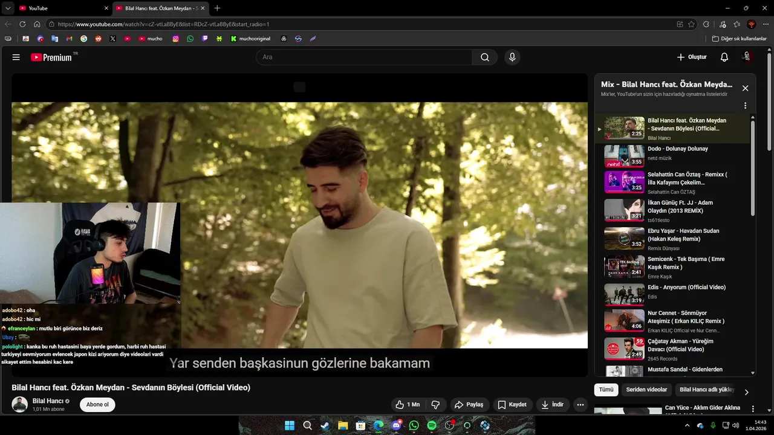
Task: Share the video via Paylaş
Action: pos(469,405)
